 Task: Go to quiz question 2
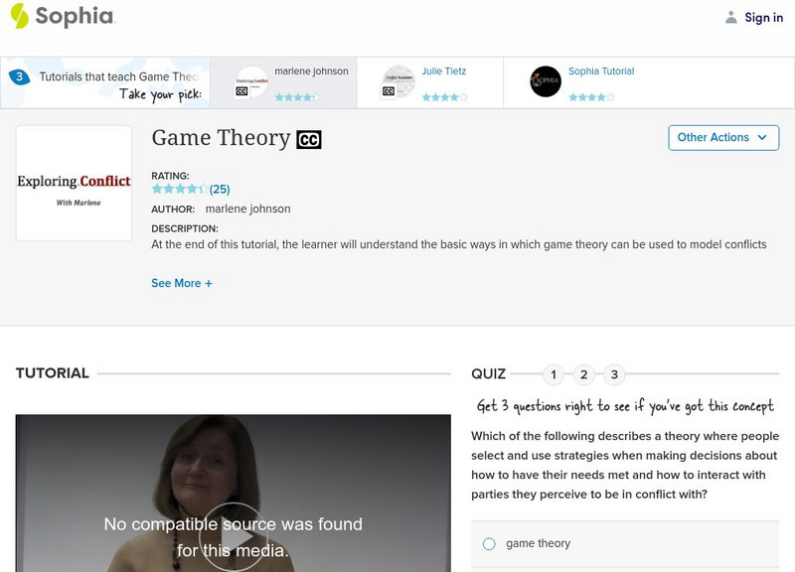(x=584, y=374)
